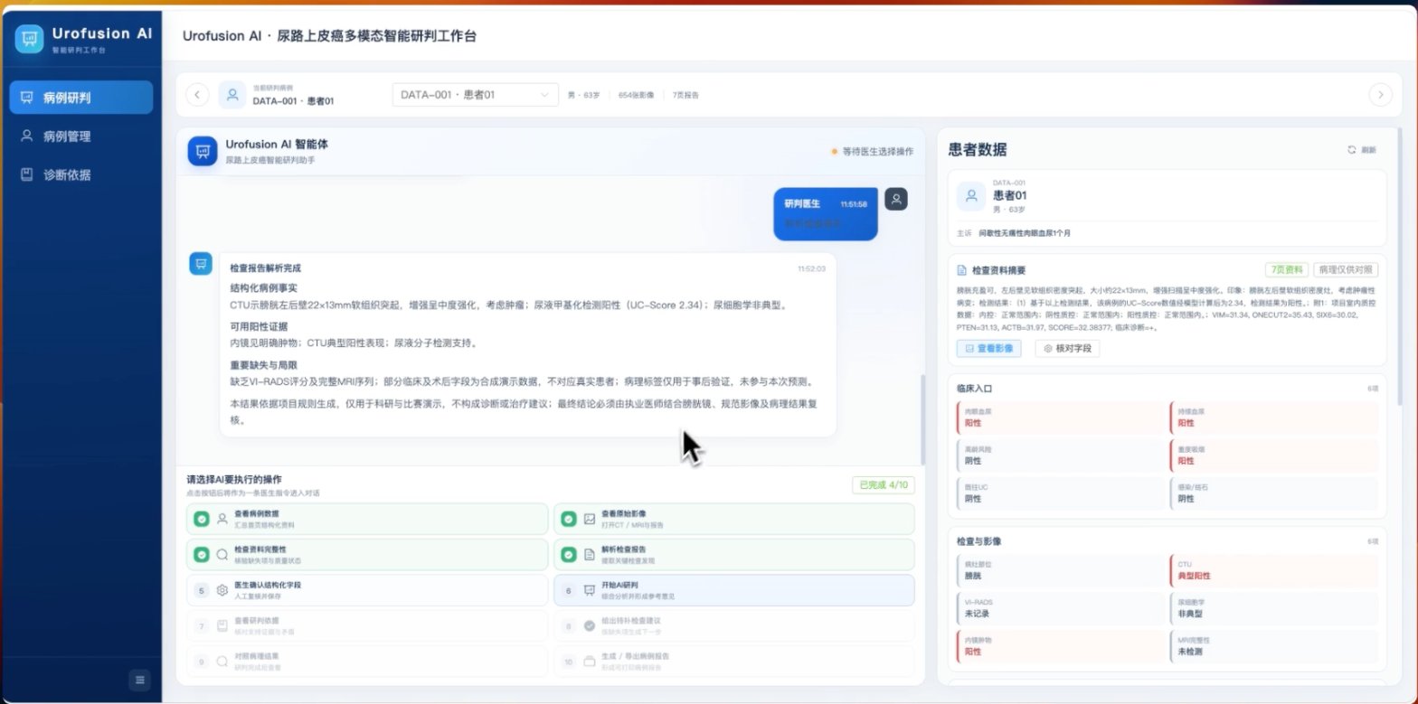This screenshot has height=704, width=1418.
Task: Go to the next case arrow
Action: (1380, 94)
